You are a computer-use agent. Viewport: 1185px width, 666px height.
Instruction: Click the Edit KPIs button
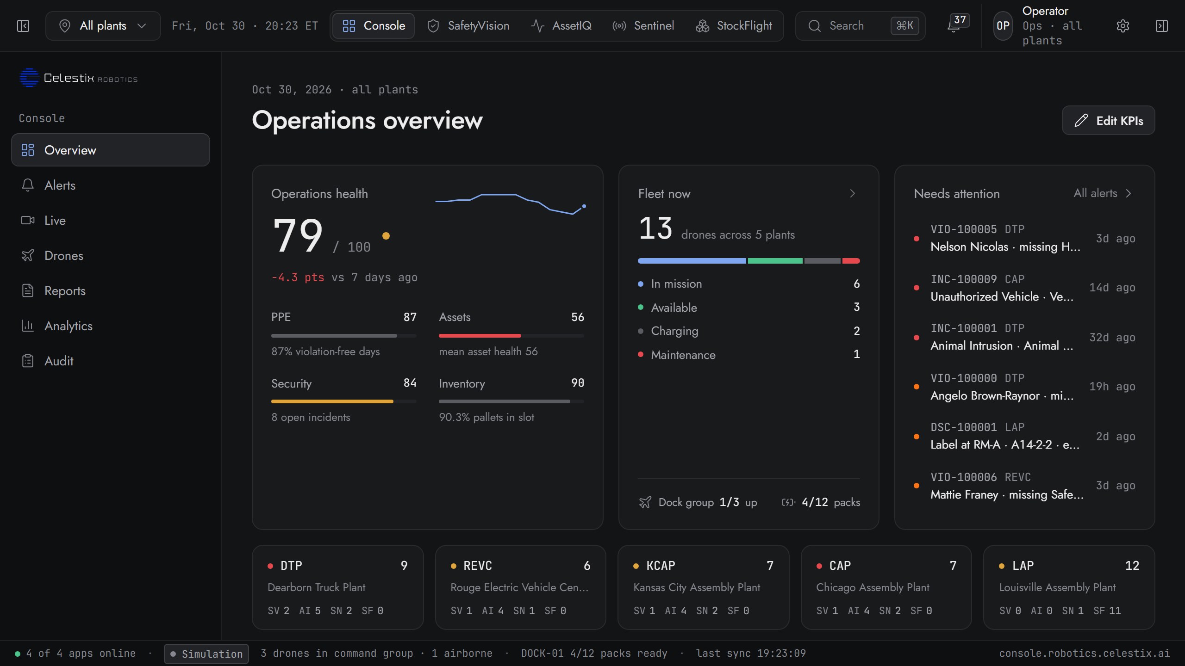click(1108, 120)
